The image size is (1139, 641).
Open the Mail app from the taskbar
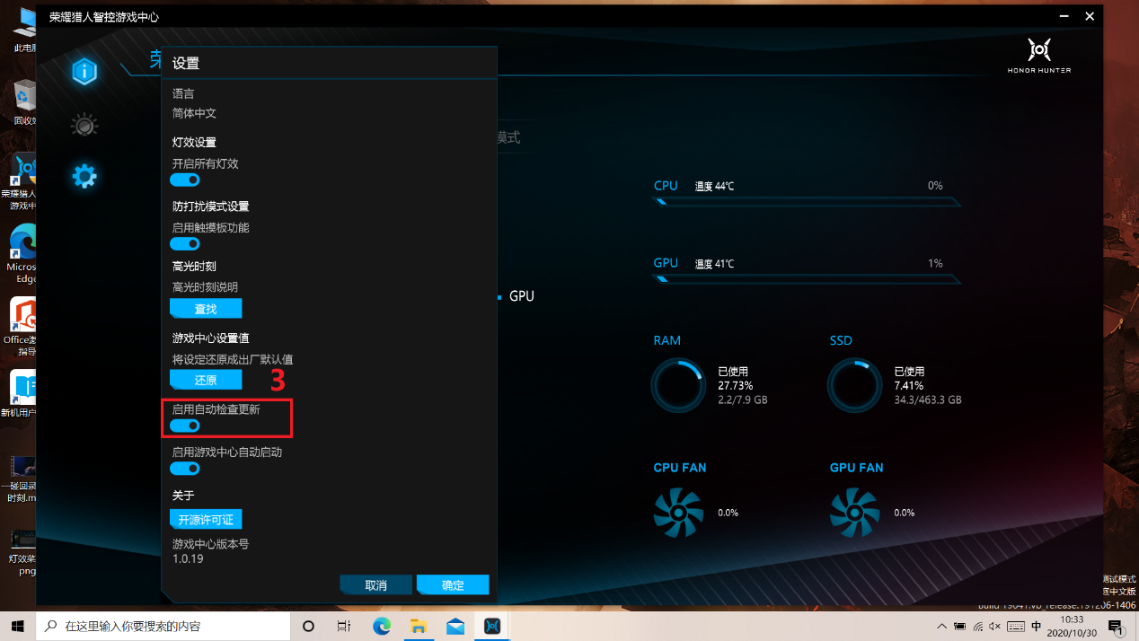pyautogui.click(x=455, y=626)
